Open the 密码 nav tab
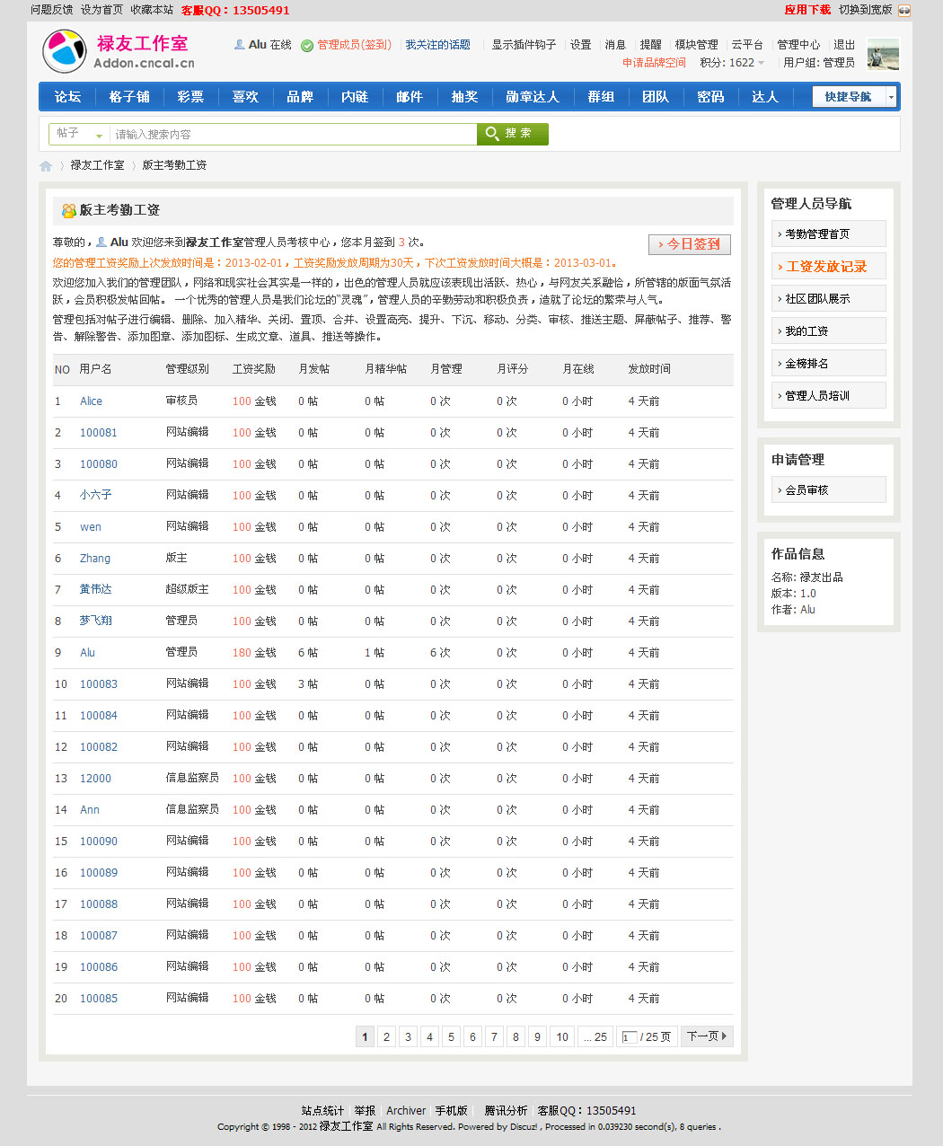 click(x=710, y=96)
